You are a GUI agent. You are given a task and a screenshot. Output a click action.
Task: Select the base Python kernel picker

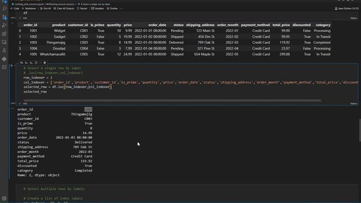pos(347,8)
